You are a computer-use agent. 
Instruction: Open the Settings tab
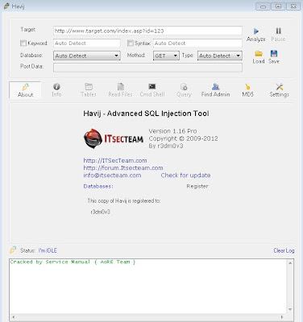coord(279,90)
